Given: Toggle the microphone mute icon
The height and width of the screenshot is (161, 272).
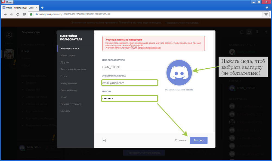Looking at the screenshot, I should [47, 148].
